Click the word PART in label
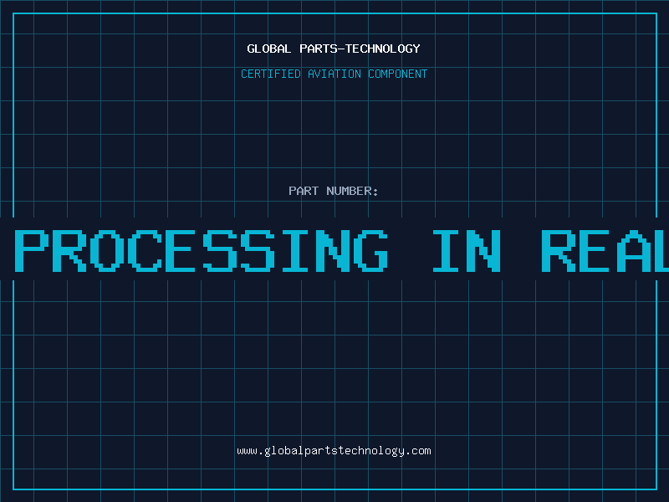This screenshot has height=502, width=669. (304, 191)
